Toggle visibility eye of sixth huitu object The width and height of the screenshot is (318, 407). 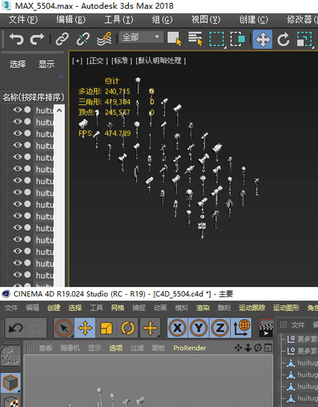point(18,168)
